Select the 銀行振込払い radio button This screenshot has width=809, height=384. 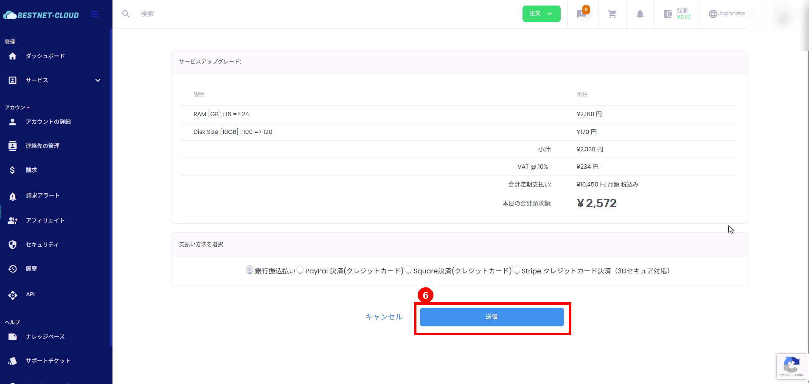[x=250, y=270]
